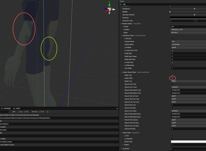Click the animation graph tab icon
206x151 pixels.
pyautogui.click(x=14, y=108)
